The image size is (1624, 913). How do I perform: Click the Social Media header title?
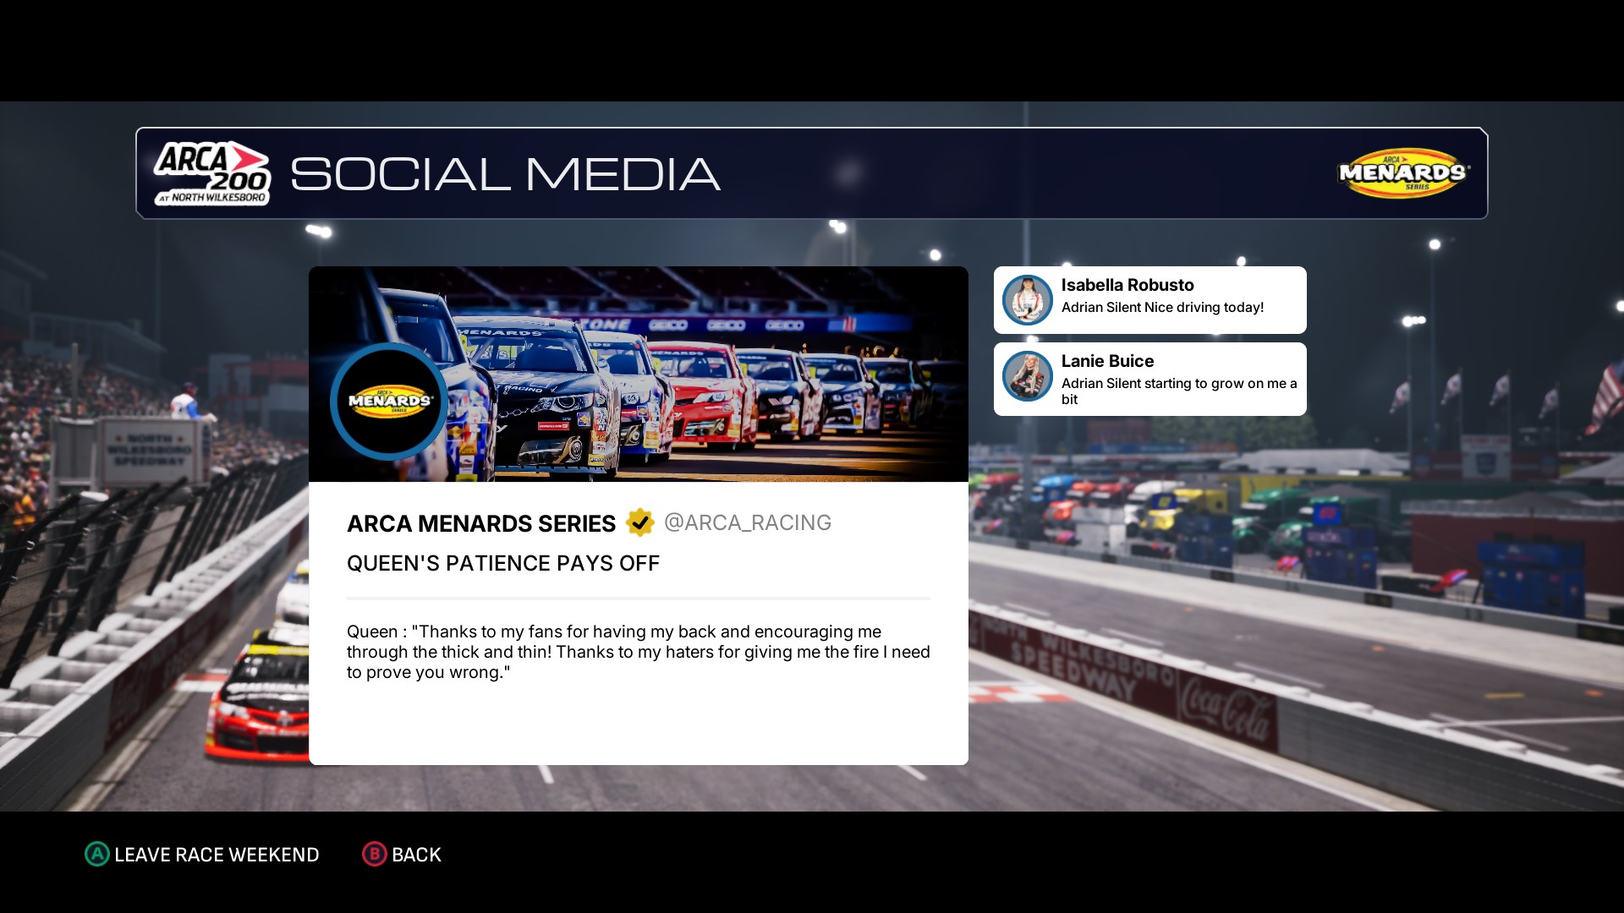coord(505,174)
